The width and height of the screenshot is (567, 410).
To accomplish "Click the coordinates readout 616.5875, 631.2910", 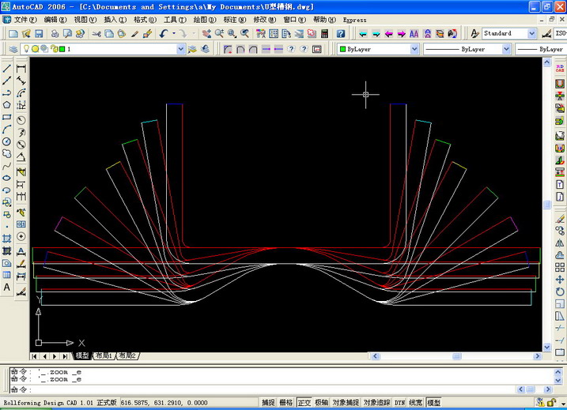I will [164, 402].
